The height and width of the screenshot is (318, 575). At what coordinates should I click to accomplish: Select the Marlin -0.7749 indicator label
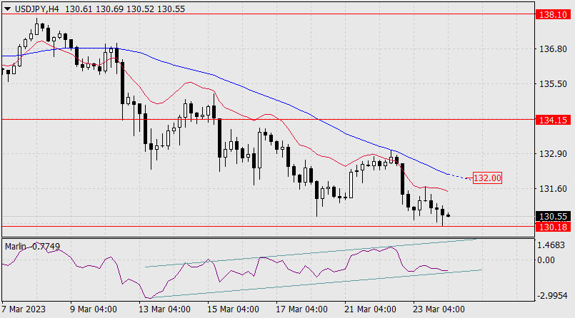[32, 247]
